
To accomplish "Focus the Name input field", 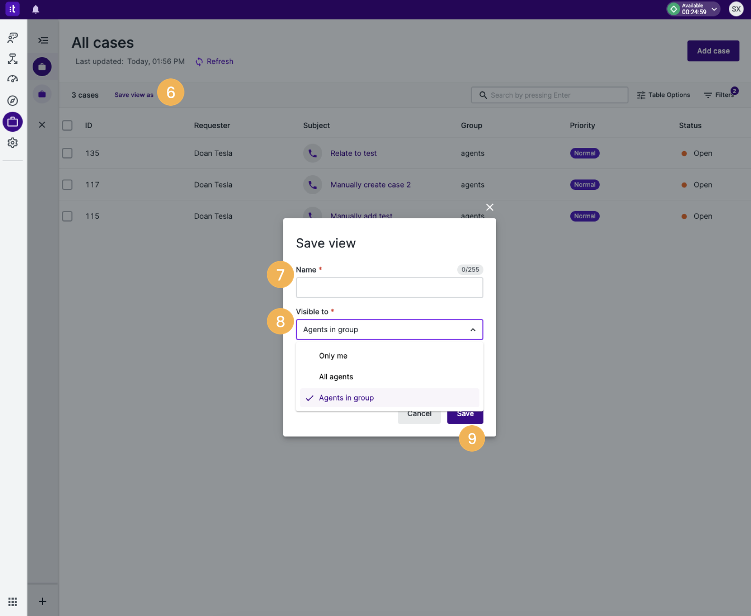I will (390, 288).
